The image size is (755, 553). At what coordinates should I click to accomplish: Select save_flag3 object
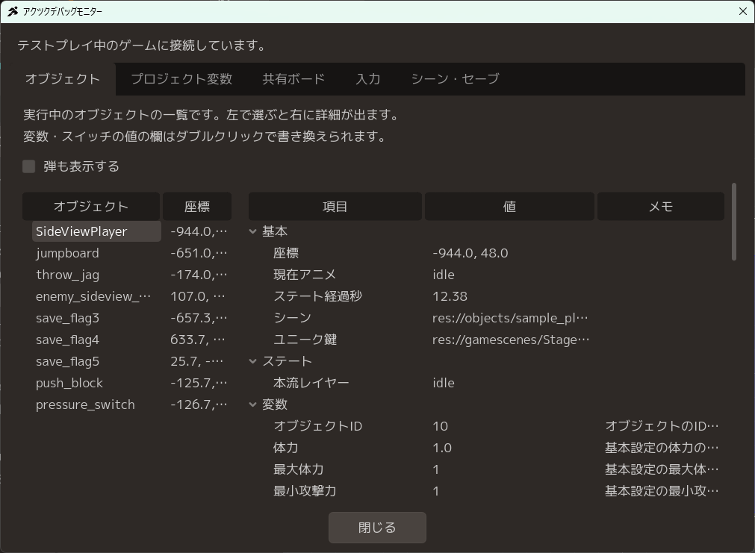67,318
